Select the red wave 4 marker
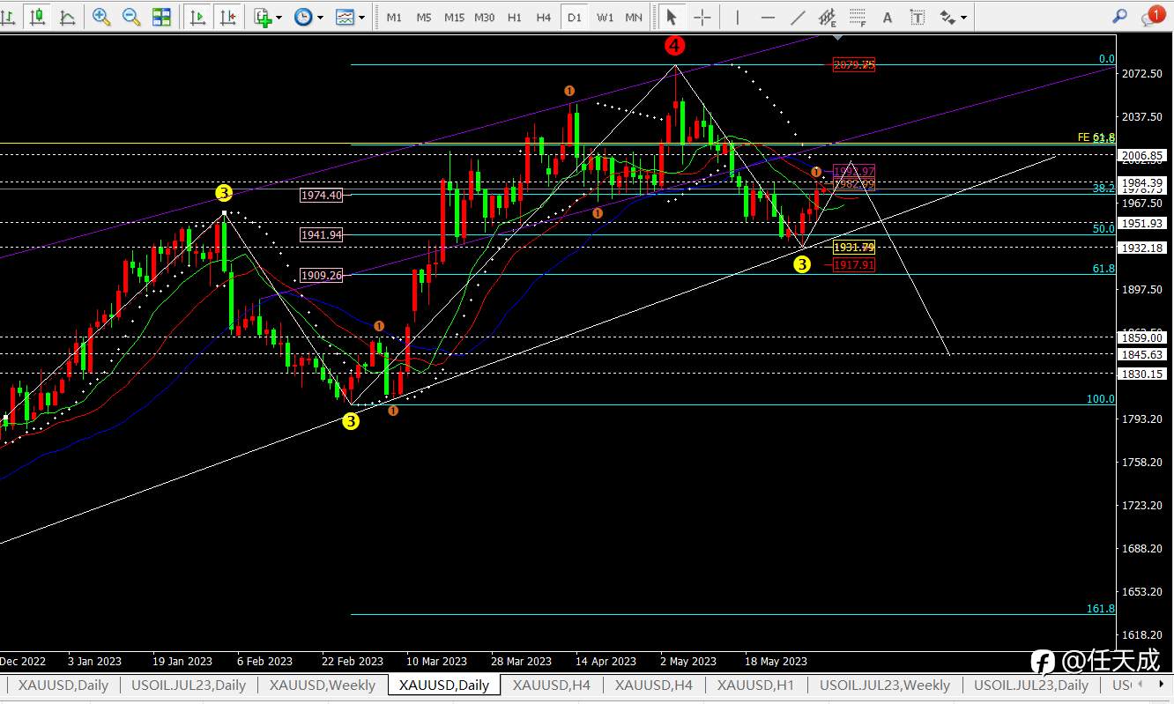Screen dimensions: 1174x704 (x=676, y=44)
